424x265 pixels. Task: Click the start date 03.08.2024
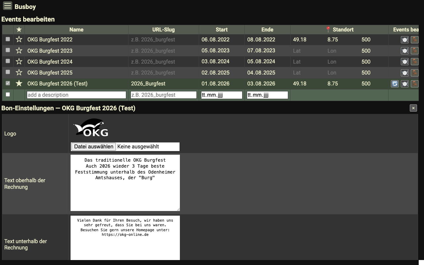coord(215,62)
